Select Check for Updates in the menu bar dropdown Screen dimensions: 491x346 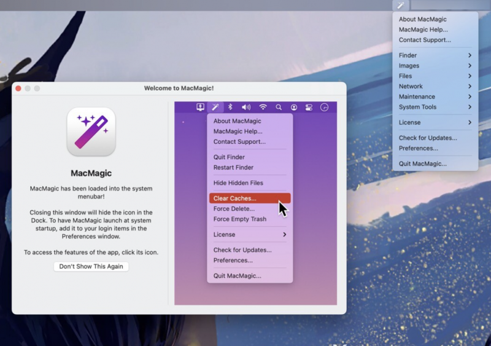tap(435, 138)
